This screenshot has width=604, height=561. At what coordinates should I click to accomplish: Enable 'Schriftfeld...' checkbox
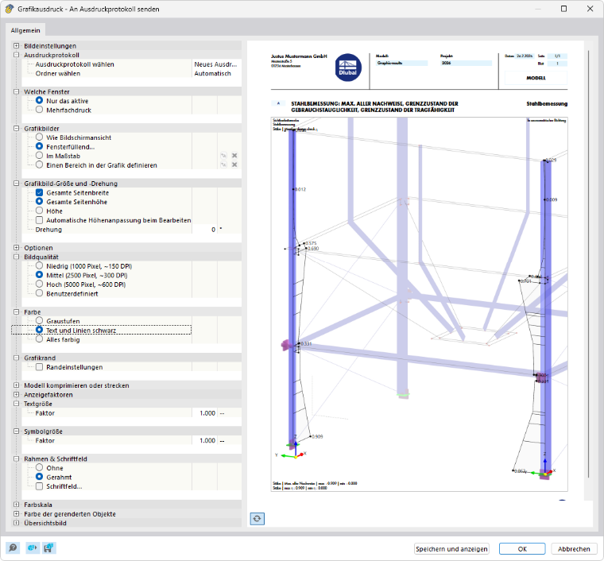click(x=39, y=486)
